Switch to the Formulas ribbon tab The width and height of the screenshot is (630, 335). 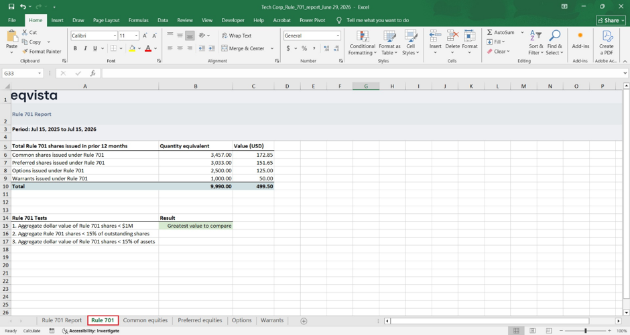(x=138, y=20)
